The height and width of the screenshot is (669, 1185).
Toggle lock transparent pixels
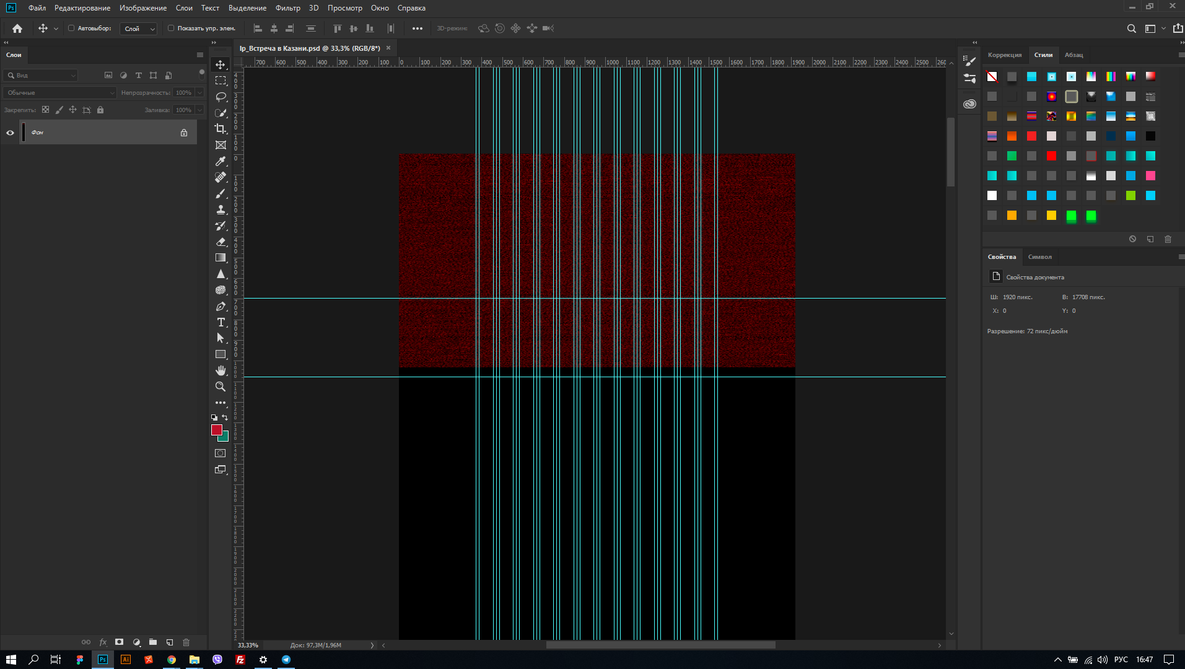[45, 110]
